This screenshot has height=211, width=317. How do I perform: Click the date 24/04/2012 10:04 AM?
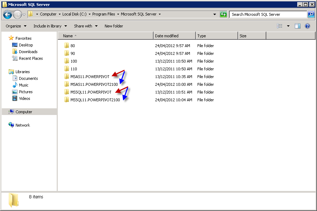[x=173, y=100]
